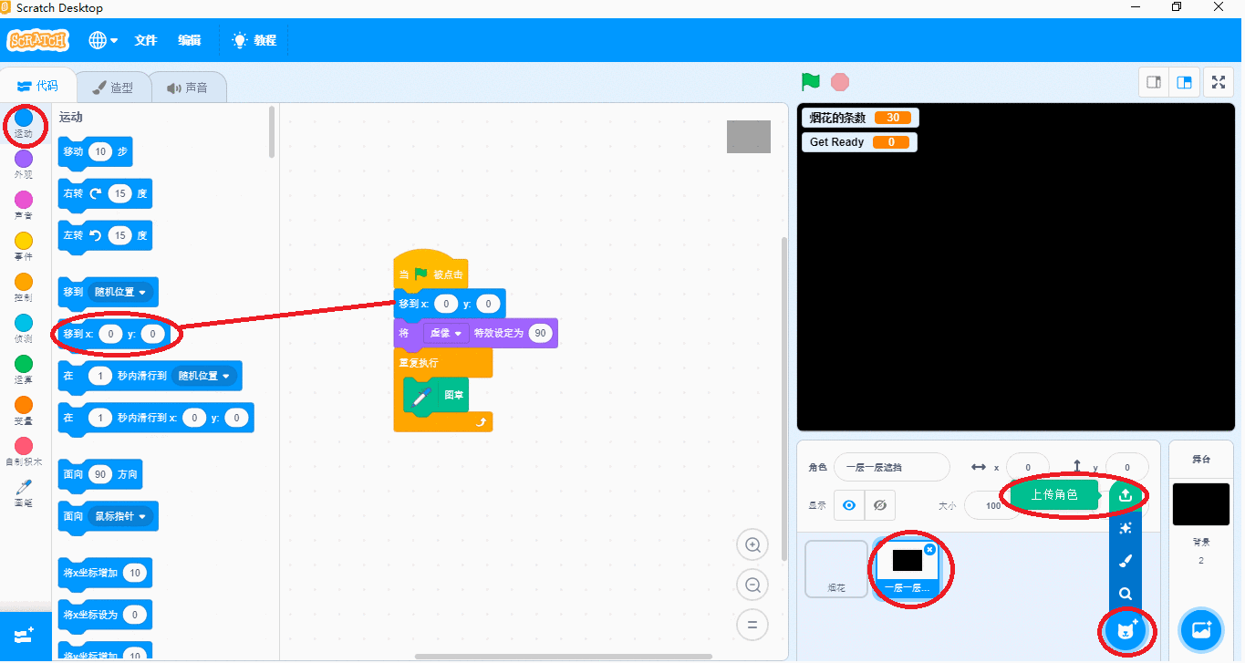Switch to small stage layout
Viewport: 1245px width, 663px height.
(1153, 82)
